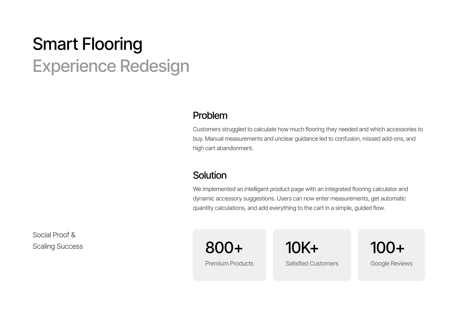Click the Problem heading

pyautogui.click(x=210, y=116)
